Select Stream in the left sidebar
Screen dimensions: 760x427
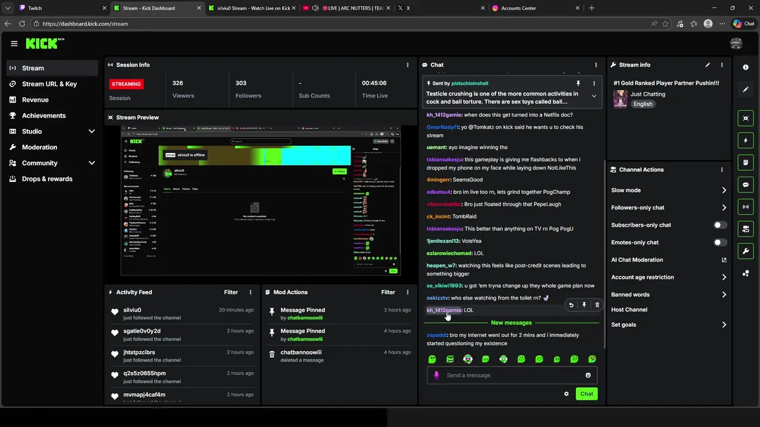tap(52, 68)
